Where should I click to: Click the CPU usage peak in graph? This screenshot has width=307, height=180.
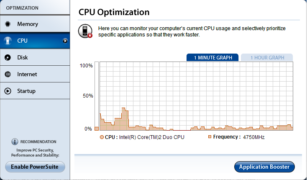124,108
